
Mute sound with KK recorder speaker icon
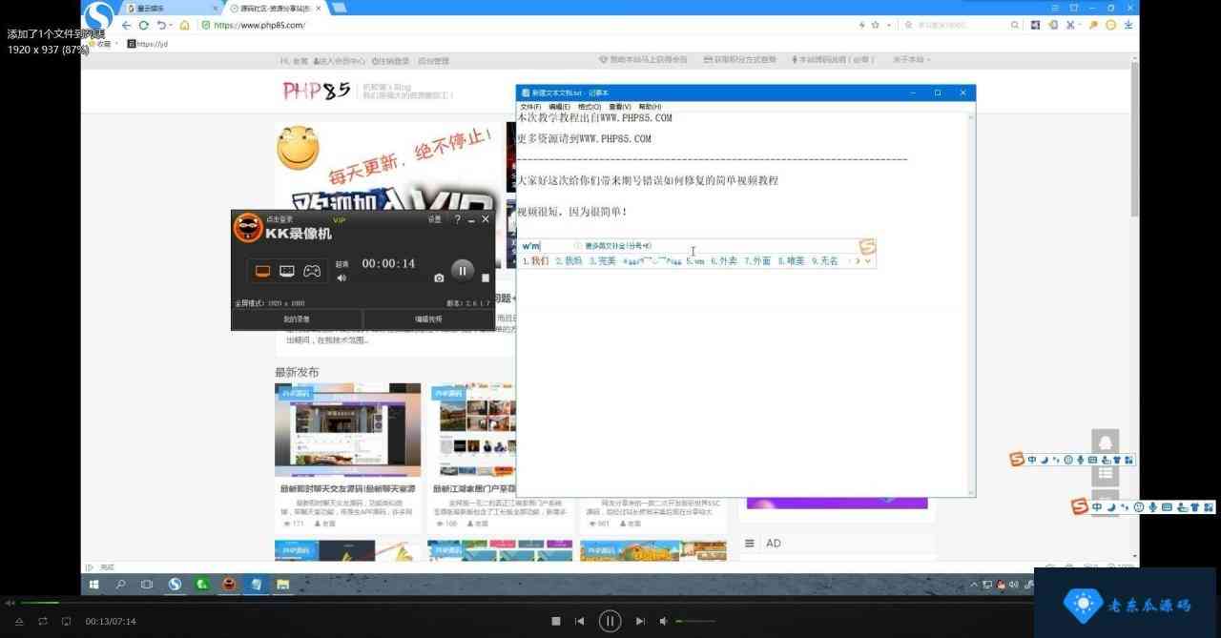pos(341,278)
